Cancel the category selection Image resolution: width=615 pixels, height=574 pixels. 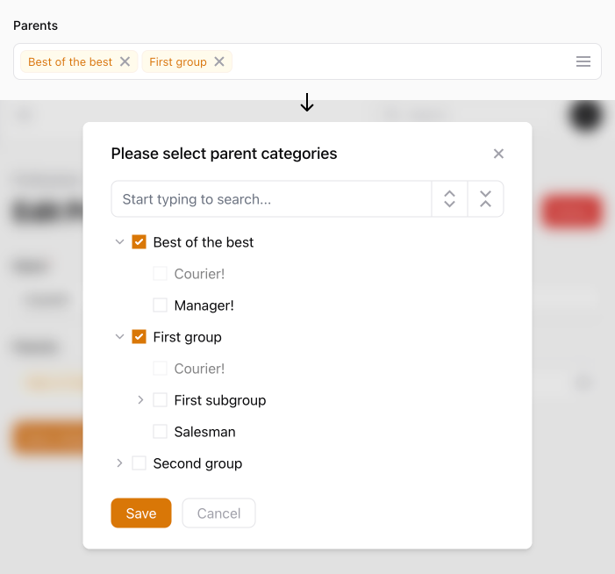coord(218,513)
